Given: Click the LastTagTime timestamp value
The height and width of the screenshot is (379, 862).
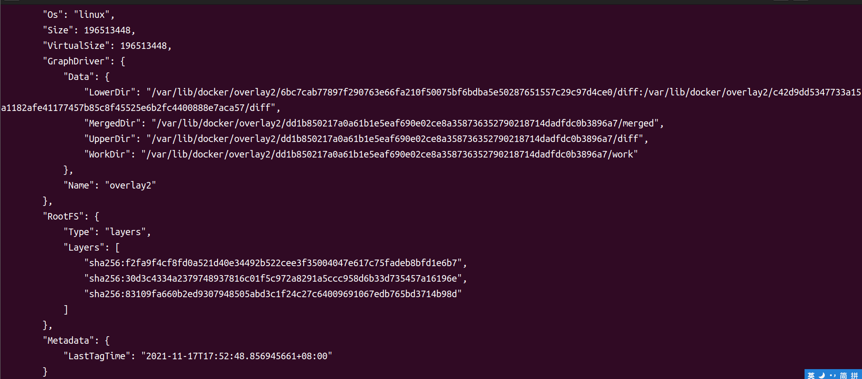Looking at the screenshot, I should pos(236,356).
